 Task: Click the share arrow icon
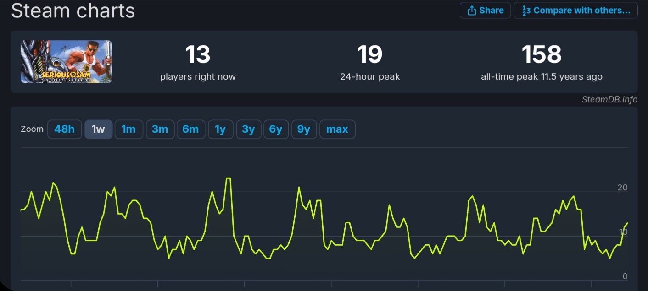pos(471,11)
